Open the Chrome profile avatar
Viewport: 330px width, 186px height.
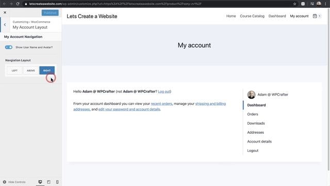pos(319,4)
